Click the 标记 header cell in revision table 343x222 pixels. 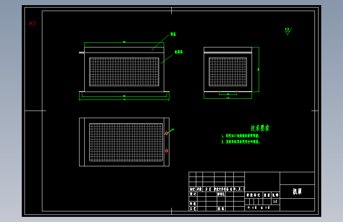192,189
